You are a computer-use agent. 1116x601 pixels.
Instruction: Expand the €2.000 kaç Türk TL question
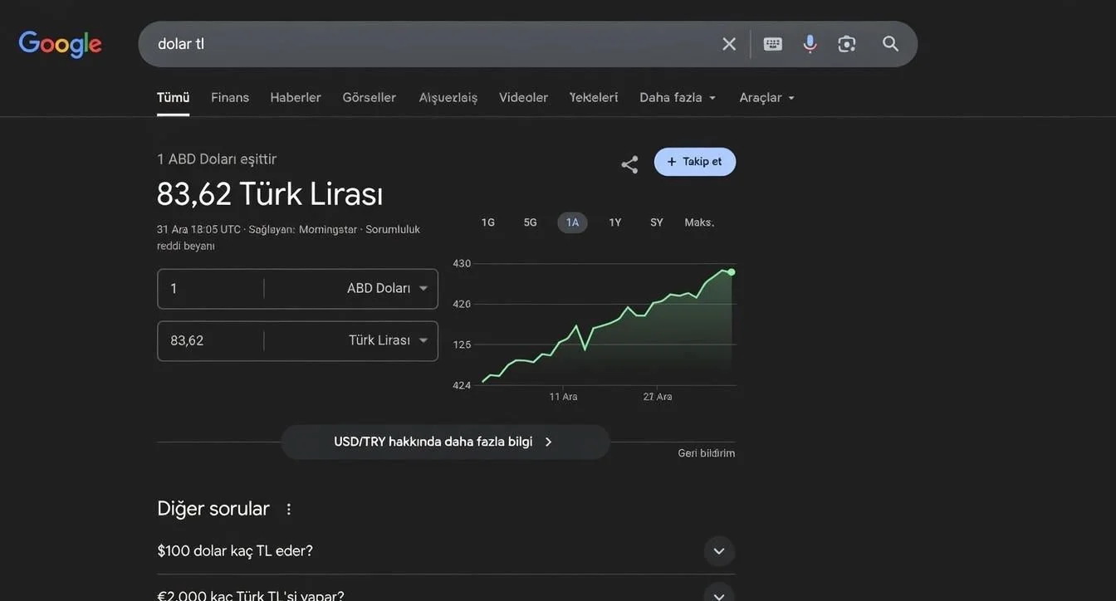coord(446,593)
